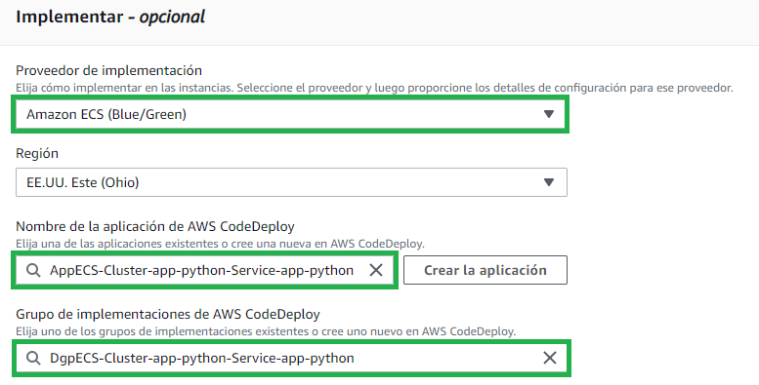The image size is (759, 385).
Task: Click the Grupo de implementaciones de AWS CodeDeploy label
Action: pos(168,314)
